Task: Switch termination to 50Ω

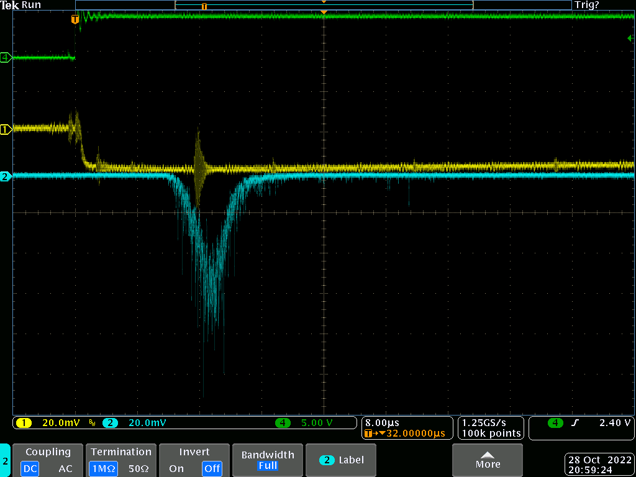Action: 137,468
